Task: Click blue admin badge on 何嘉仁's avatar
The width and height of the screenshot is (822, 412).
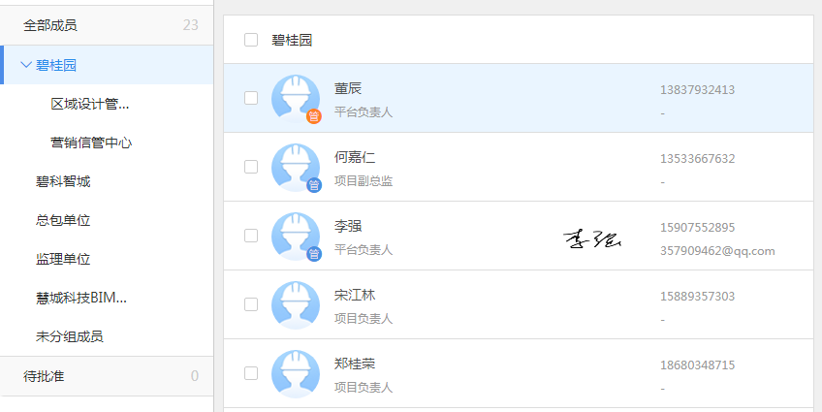Action: click(x=314, y=185)
